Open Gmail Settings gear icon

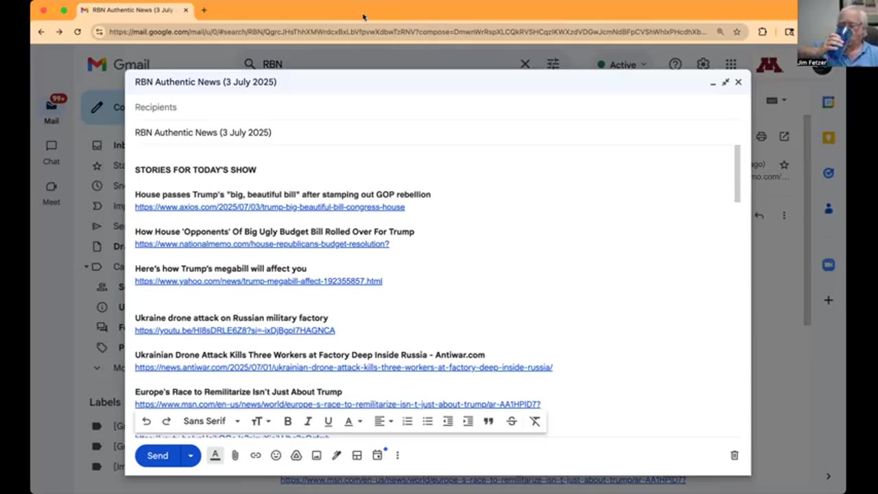tap(703, 64)
